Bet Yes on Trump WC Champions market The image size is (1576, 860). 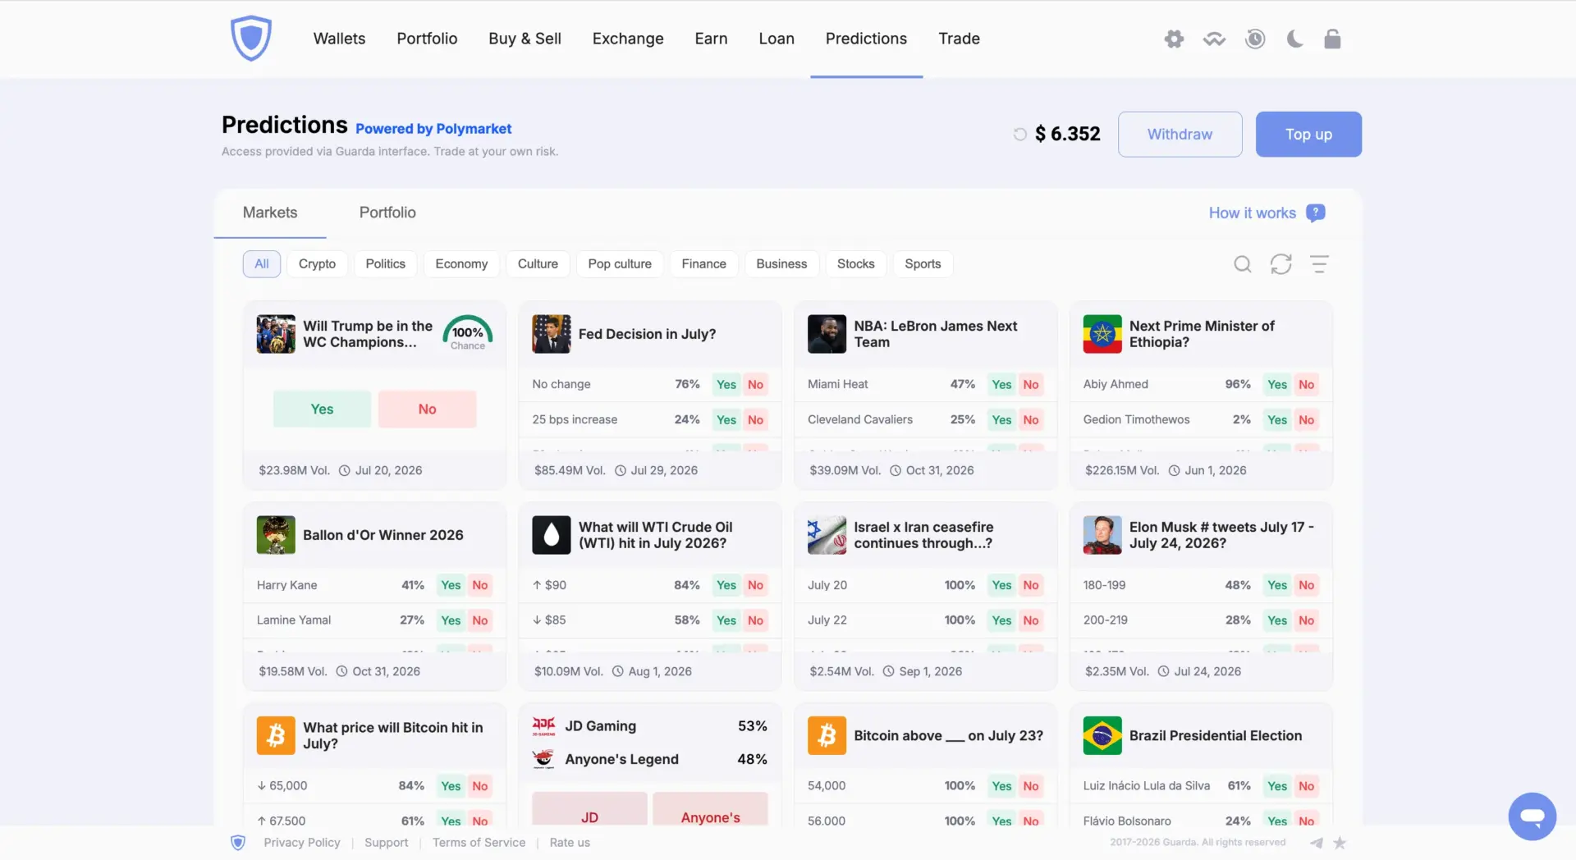click(322, 409)
